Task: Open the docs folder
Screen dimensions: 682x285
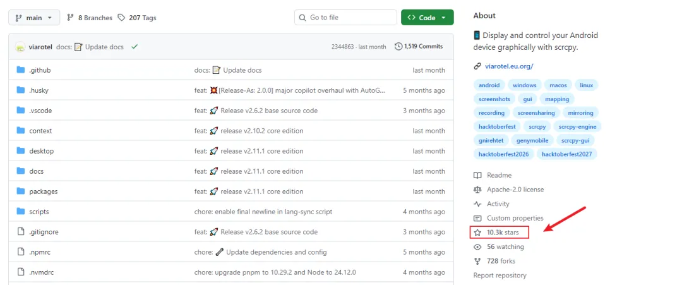Action: click(x=37, y=171)
